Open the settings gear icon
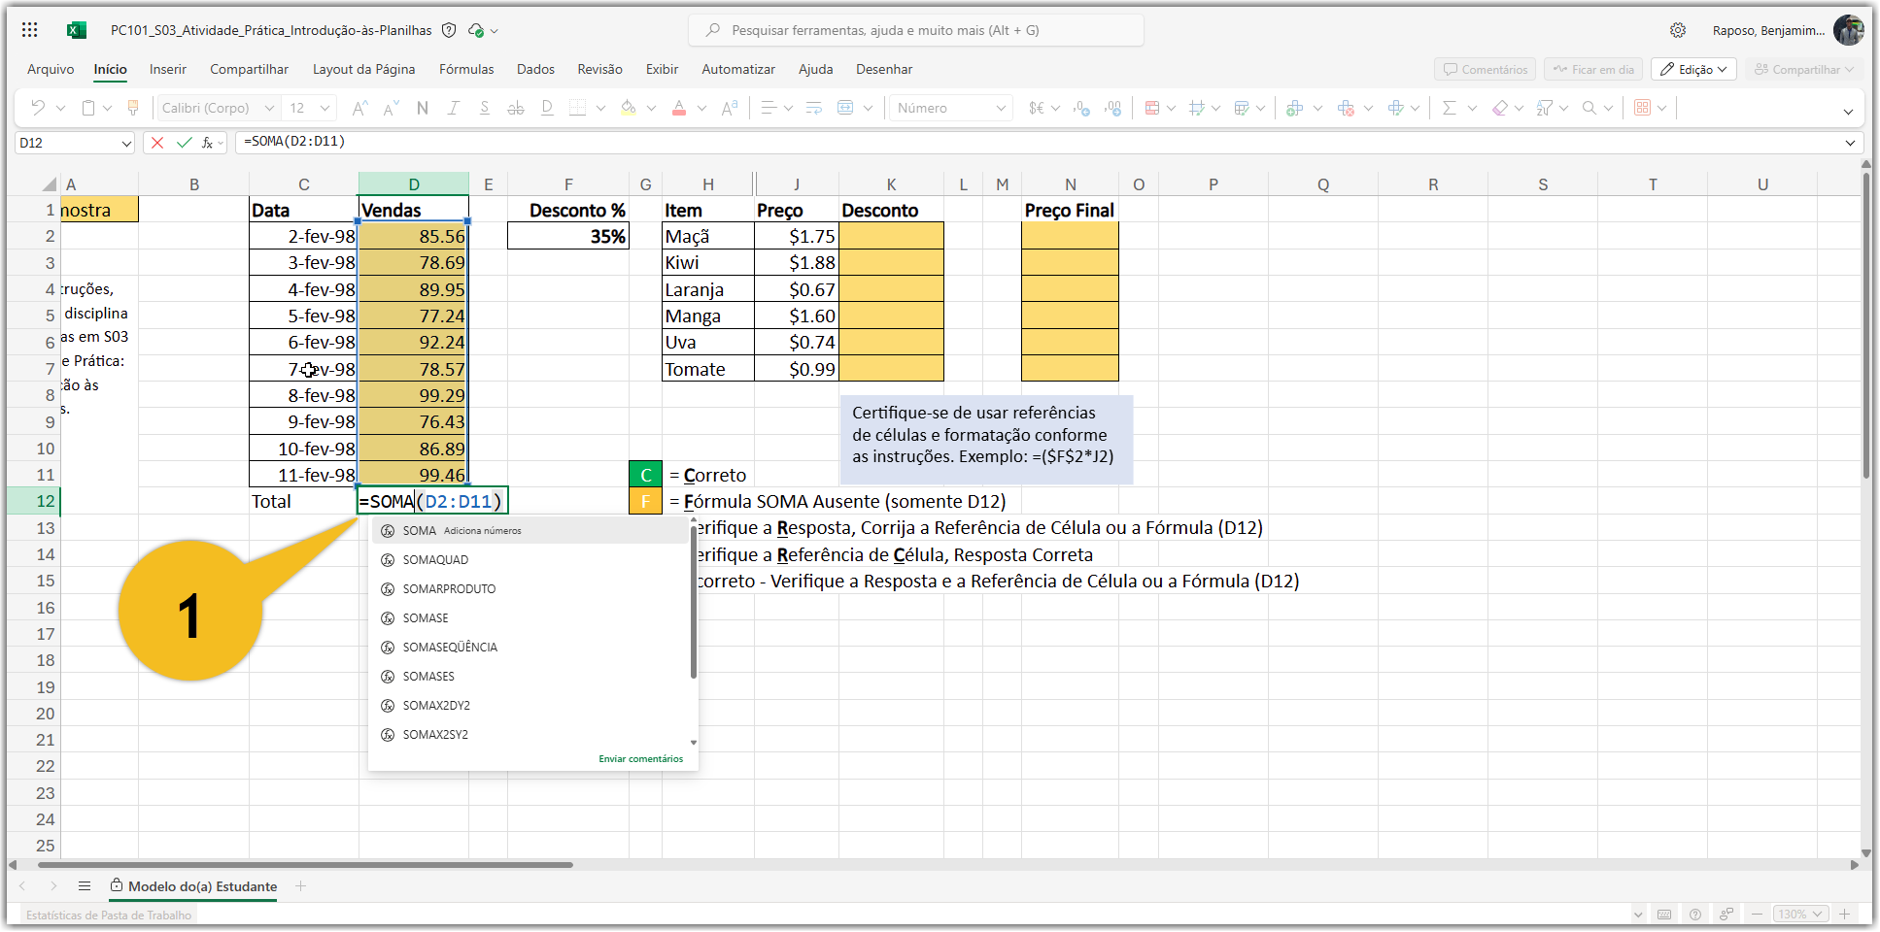Screen dimensions: 1880x932 1678,30
